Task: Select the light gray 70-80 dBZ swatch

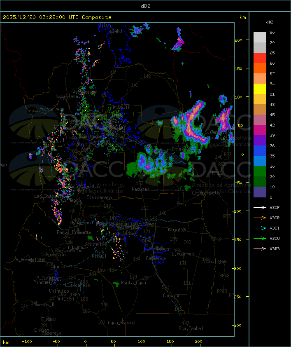Action: click(x=260, y=38)
